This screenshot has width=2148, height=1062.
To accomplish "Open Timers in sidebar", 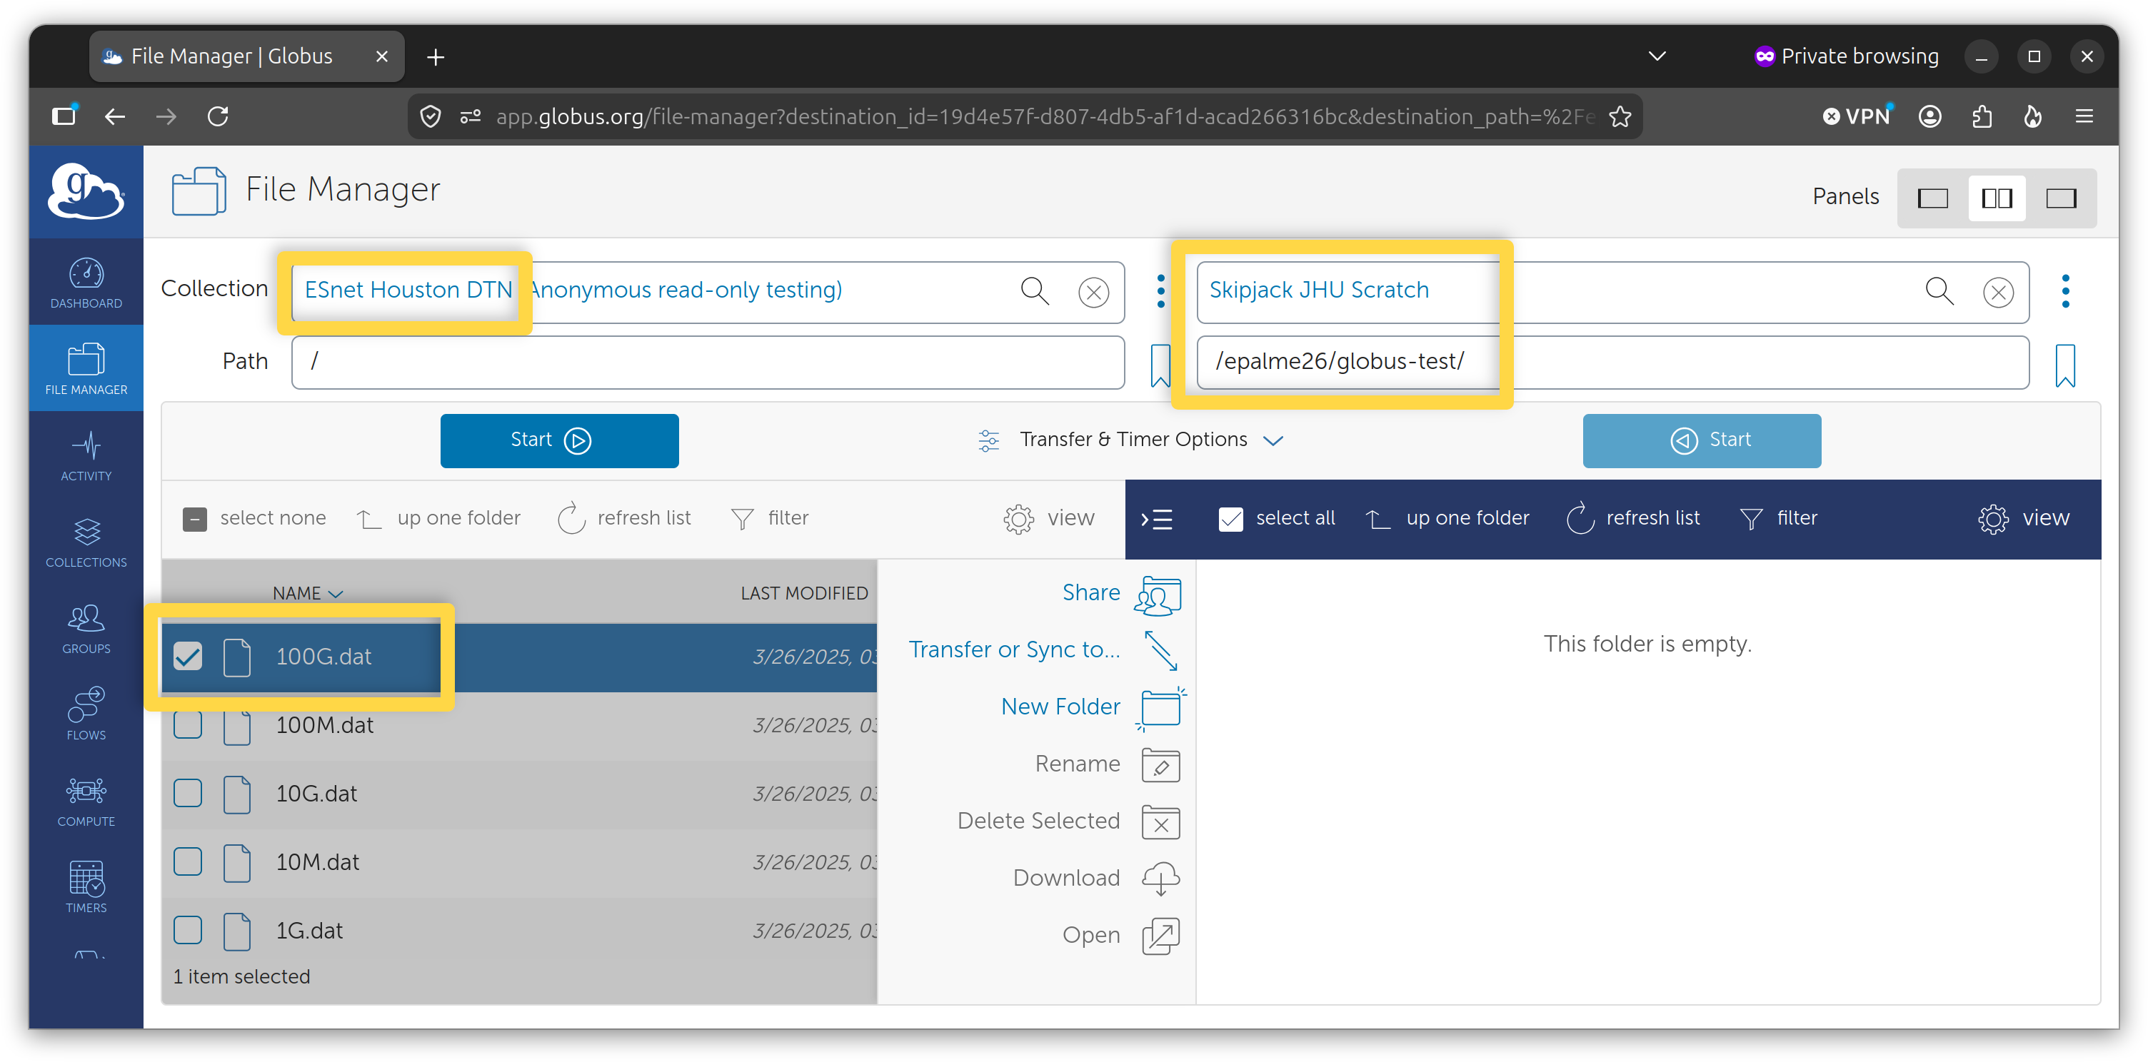I will click(x=86, y=889).
